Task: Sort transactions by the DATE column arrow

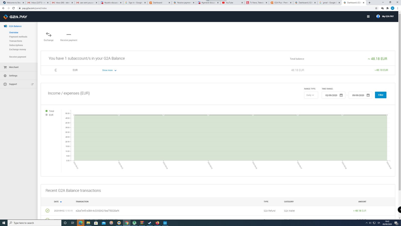Action: 61,202
